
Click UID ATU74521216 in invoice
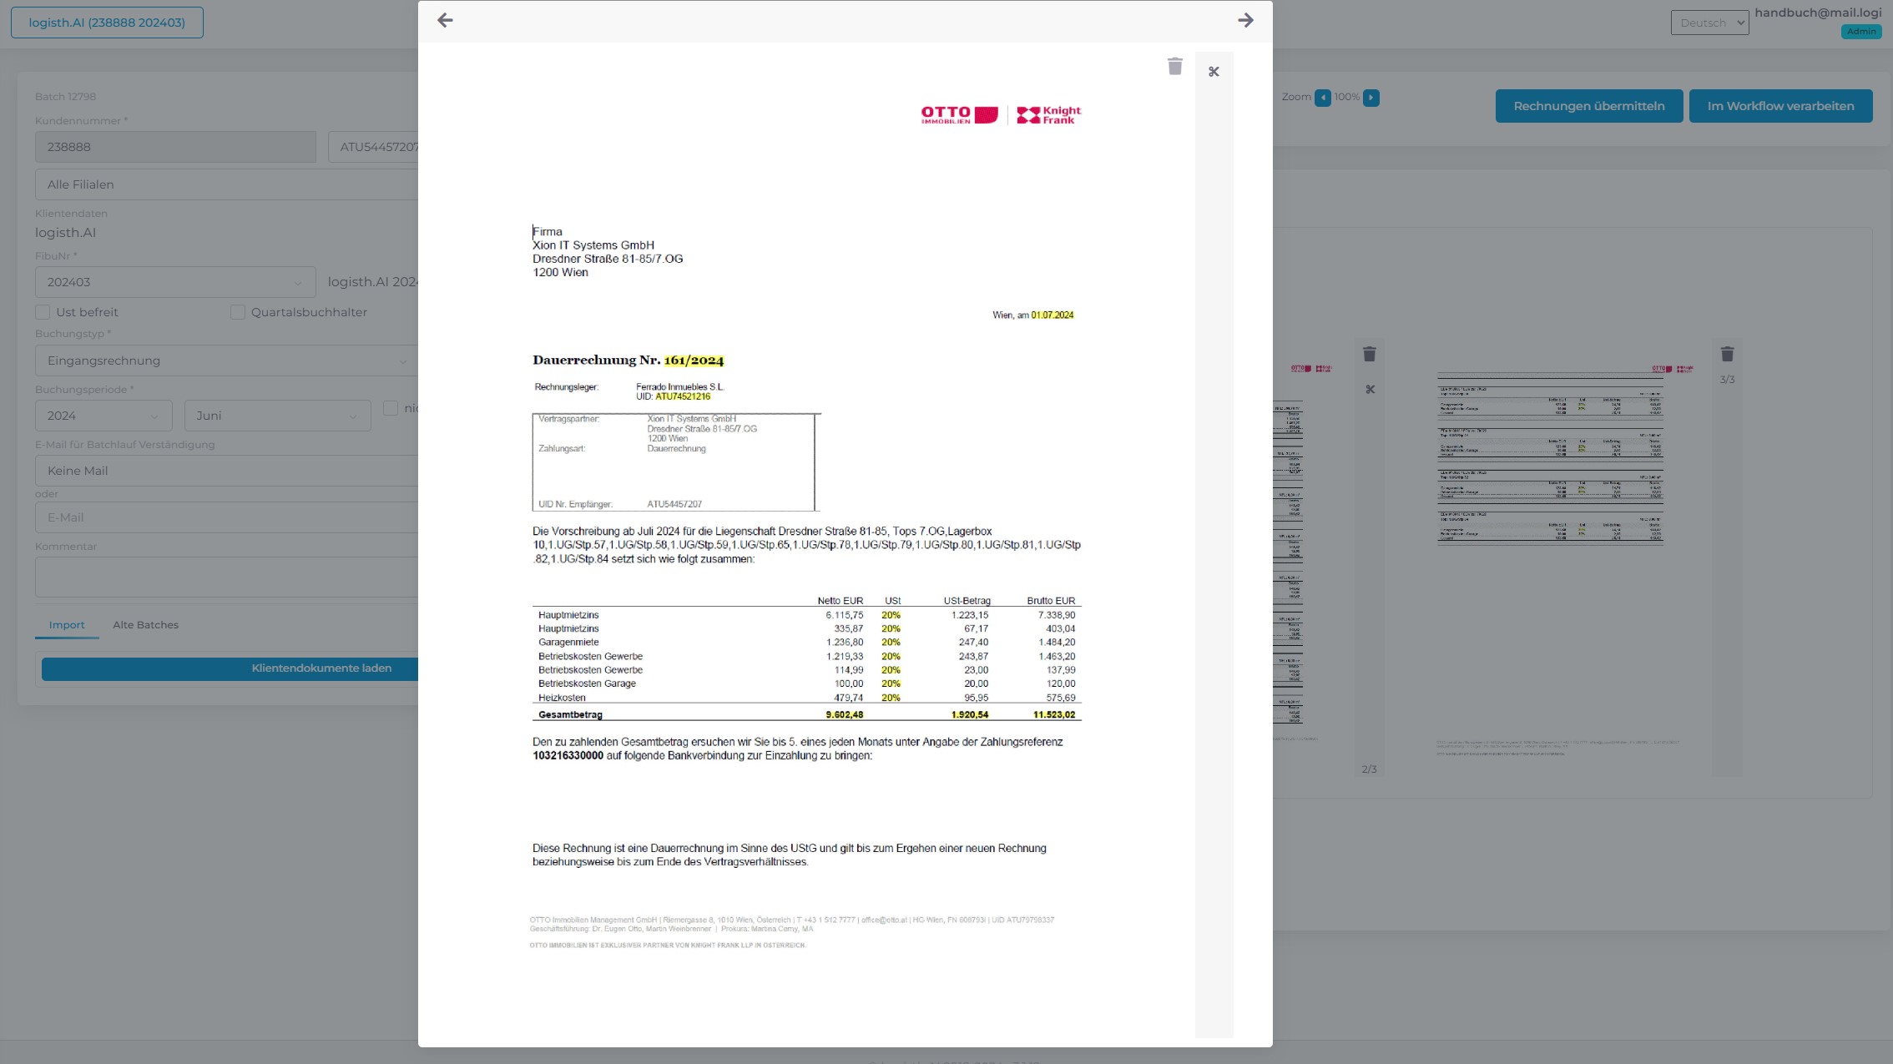(683, 397)
